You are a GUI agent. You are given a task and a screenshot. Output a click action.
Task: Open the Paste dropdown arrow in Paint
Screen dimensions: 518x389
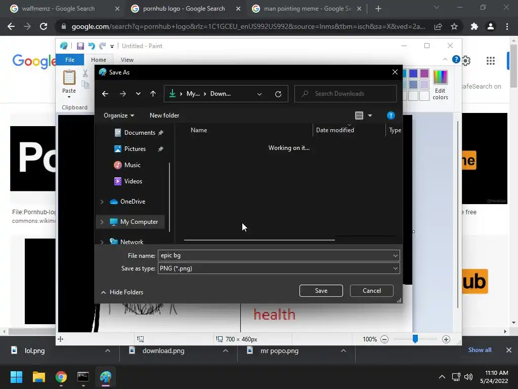coord(69,97)
